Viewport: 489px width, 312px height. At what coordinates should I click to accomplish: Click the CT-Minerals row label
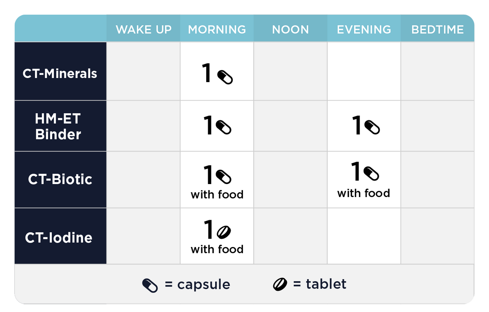coord(60,74)
